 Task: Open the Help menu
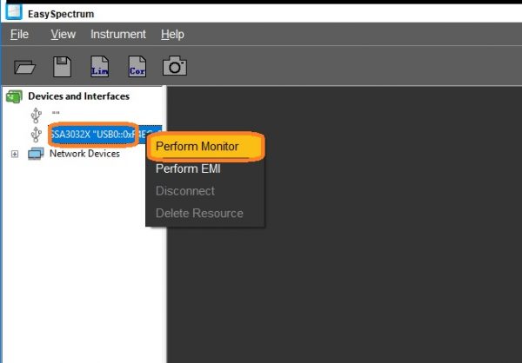click(172, 35)
